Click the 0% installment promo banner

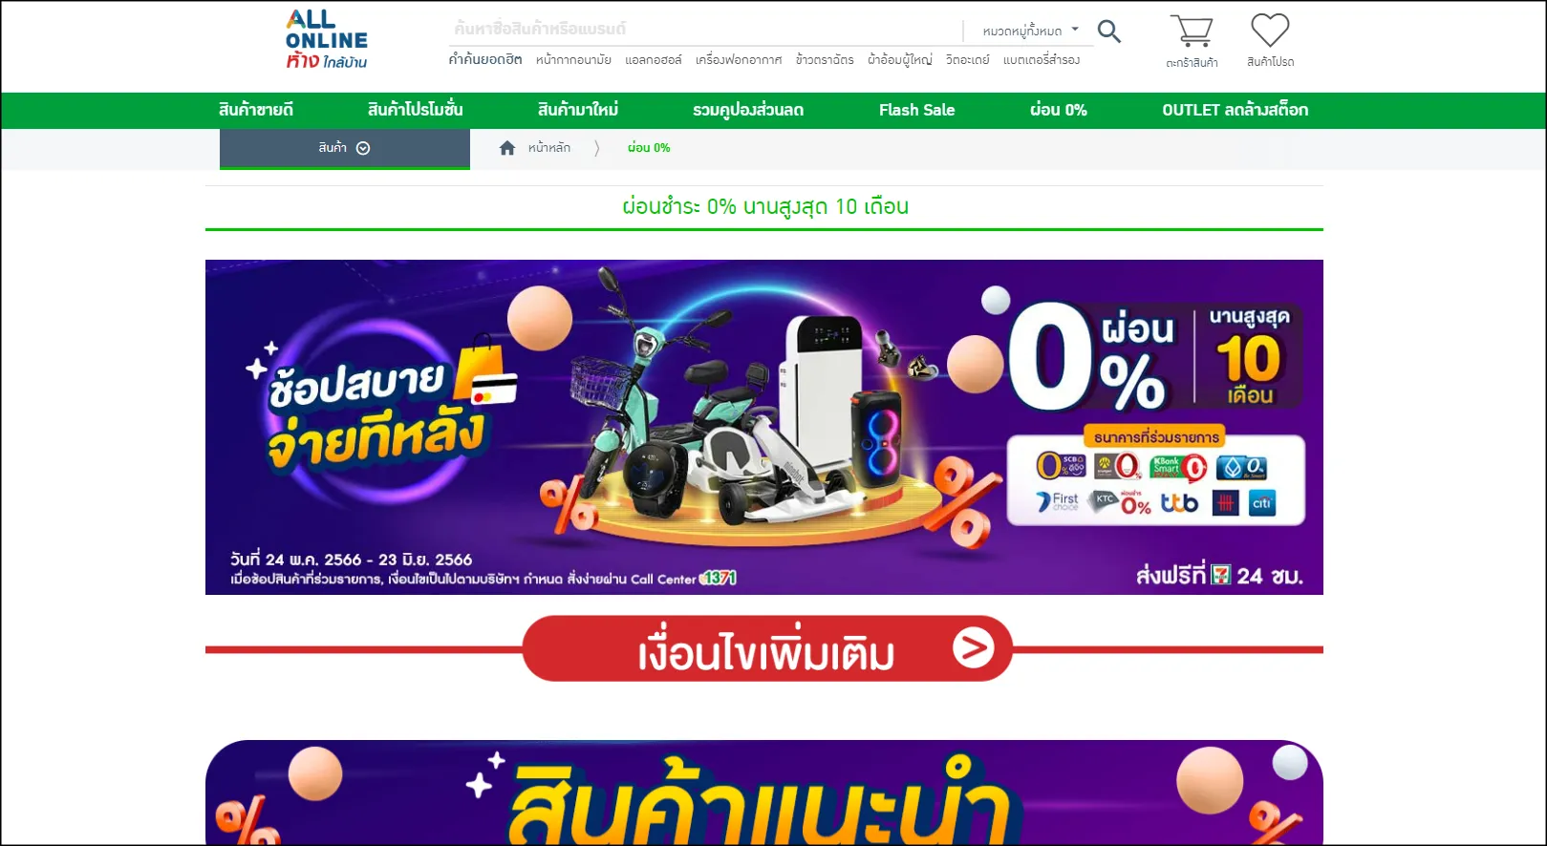coord(764,427)
